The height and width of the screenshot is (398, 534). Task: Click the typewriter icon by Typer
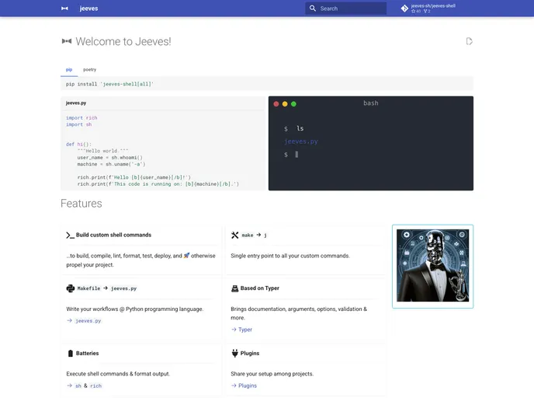tap(234, 288)
